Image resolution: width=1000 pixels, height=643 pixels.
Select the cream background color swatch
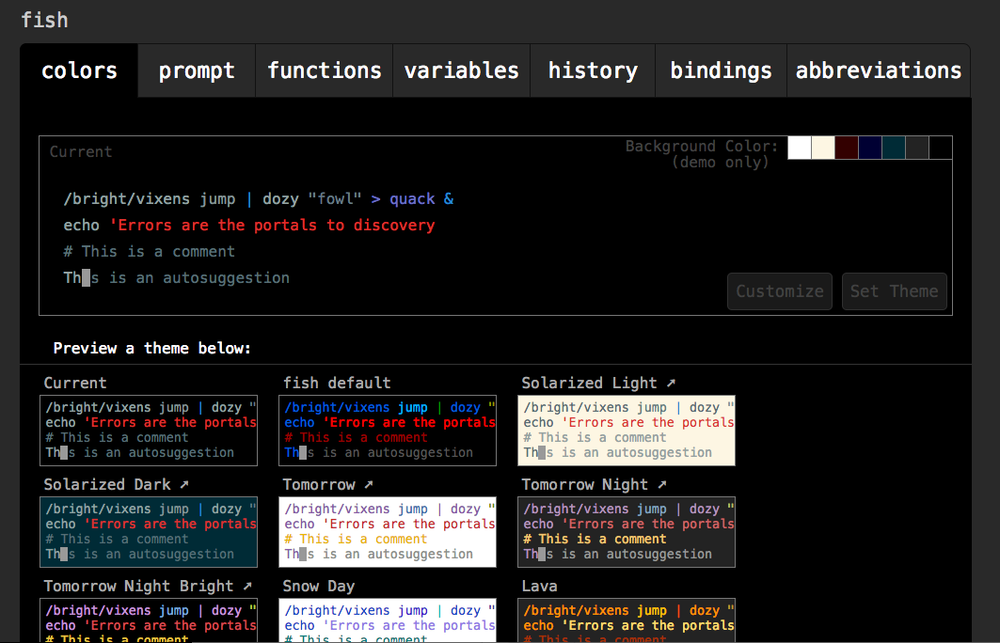pos(823,148)
